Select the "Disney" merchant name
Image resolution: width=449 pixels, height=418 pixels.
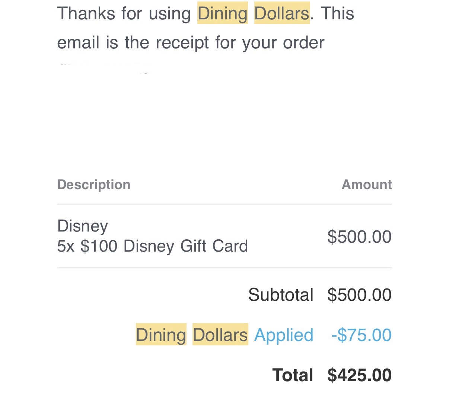pyautogui.click(x=82, y=226)
